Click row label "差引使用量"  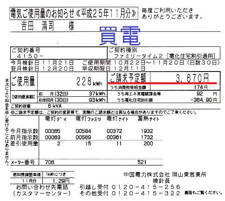24,144
